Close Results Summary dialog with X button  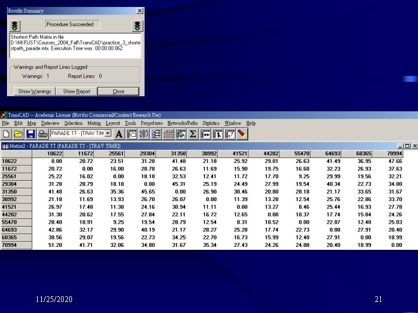point(140,10)
